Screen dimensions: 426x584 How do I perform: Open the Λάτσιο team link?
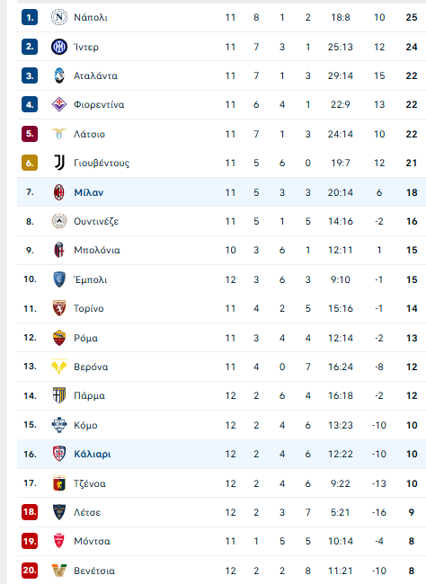[89, 134]
